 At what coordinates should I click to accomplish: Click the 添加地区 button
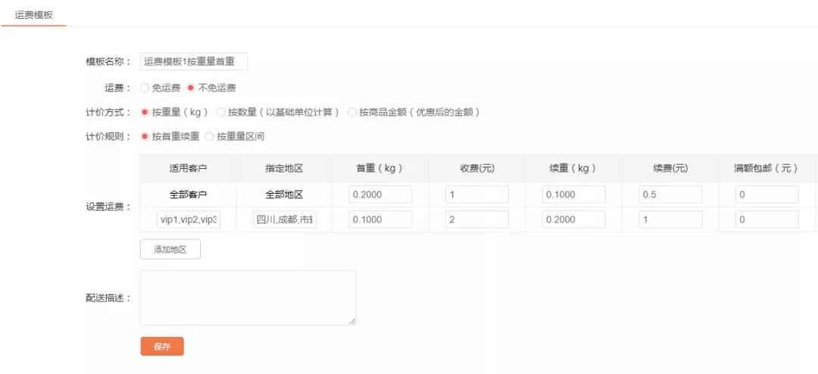pos(170,249)
